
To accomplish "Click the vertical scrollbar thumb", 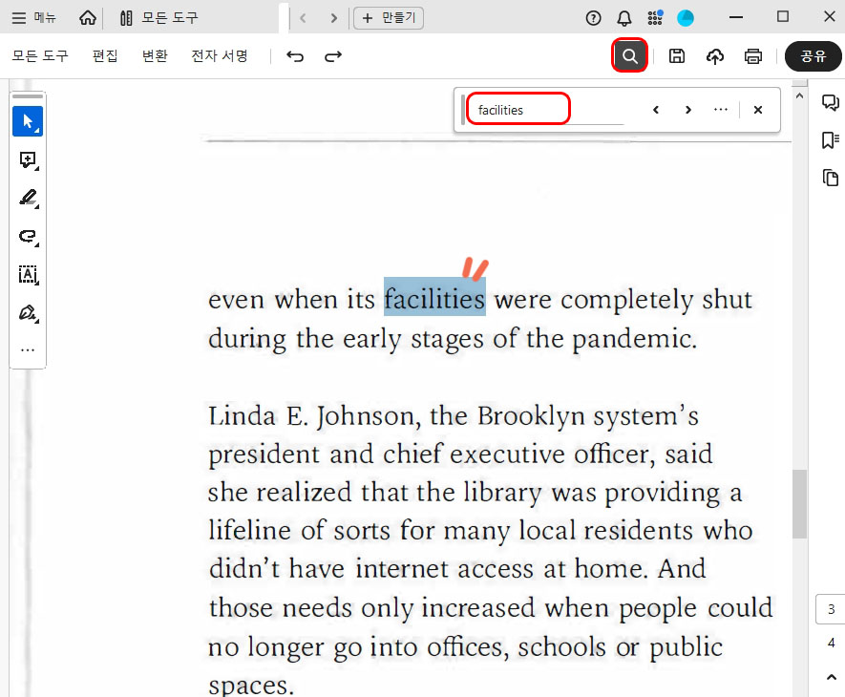I will point(800,504).
